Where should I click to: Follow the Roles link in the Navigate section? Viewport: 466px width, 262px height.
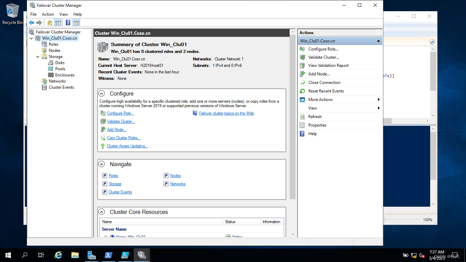click(113, 176)
